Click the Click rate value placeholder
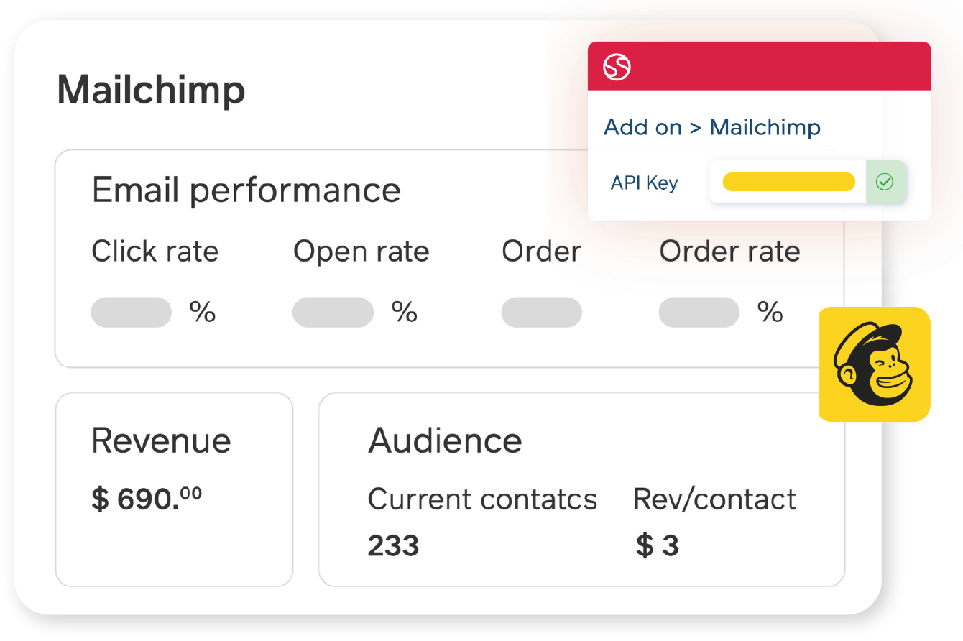This screenshot has width=963, height=641. pos(131,313)
